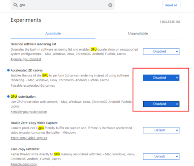
Task: Clear the gpu search text
Action: click(110, 5)
